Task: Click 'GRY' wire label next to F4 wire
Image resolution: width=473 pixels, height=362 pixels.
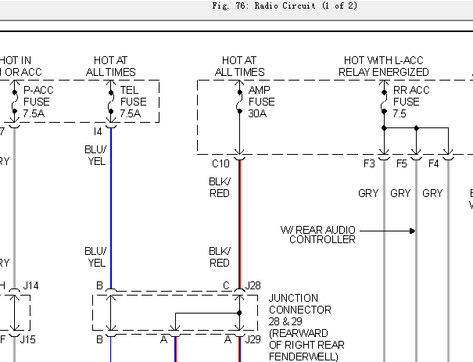Action: 432,193
